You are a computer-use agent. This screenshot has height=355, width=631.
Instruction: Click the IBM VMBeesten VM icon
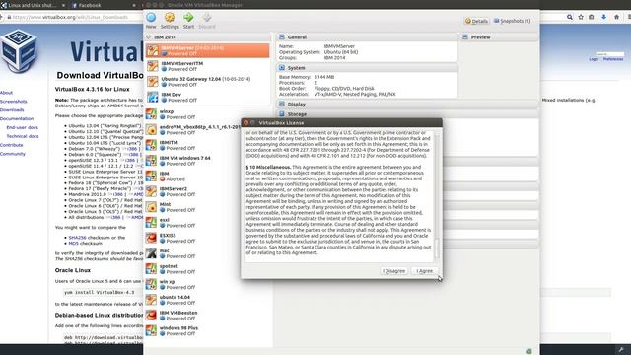(151, 316)
